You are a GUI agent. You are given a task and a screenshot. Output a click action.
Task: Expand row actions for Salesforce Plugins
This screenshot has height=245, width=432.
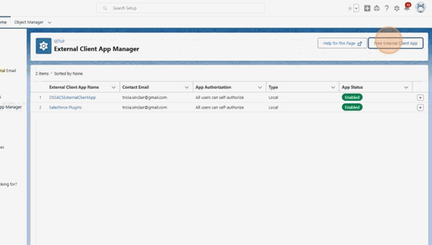pyautogui.click(x=420, y=108)
